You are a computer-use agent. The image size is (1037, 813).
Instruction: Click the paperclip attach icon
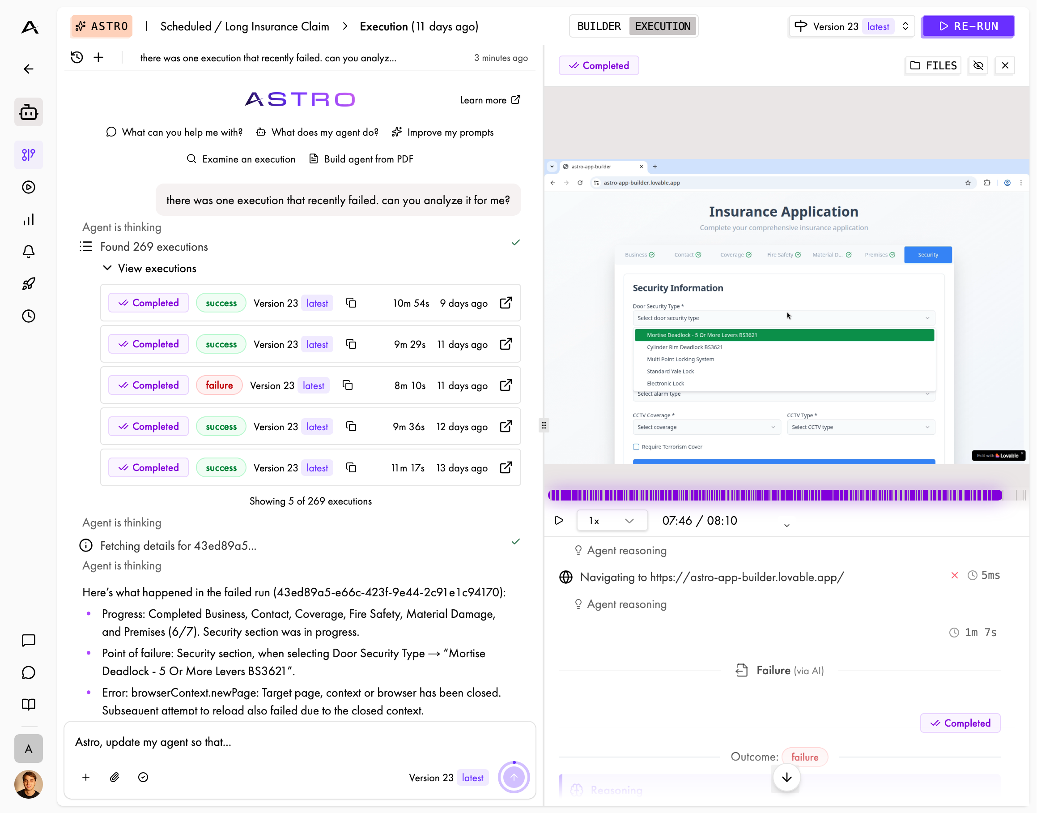coord(114,777)
